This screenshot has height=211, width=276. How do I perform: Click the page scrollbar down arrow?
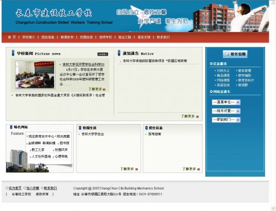point(273,208)
